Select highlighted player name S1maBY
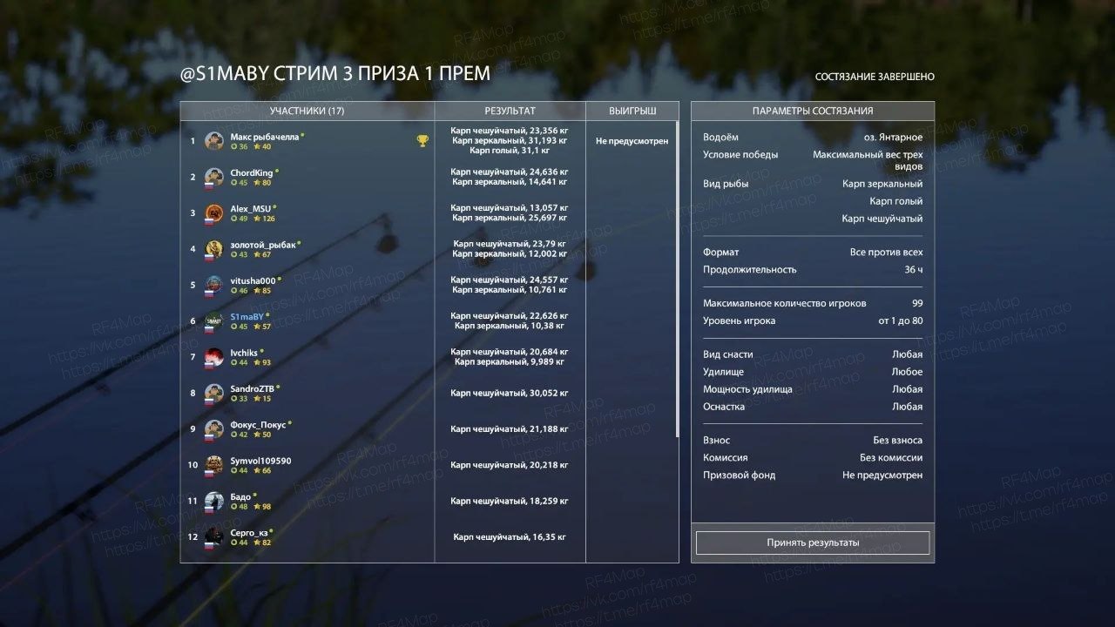Viewport: 1115px width, 627px height. point(247,316)
